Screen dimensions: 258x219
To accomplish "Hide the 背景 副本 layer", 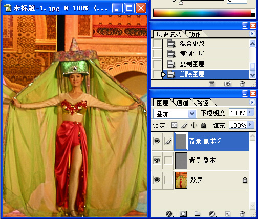I will point(157,161).
